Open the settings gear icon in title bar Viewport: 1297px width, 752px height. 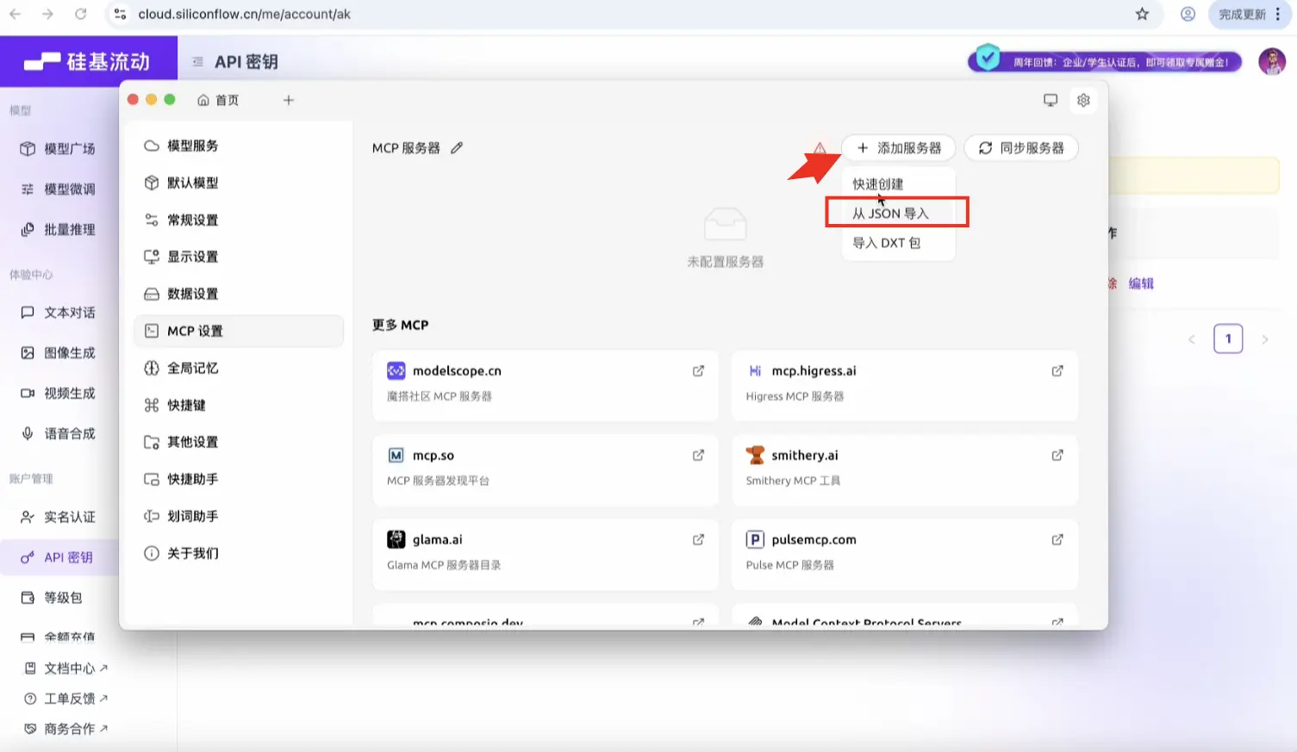(x=1083, y=100)
